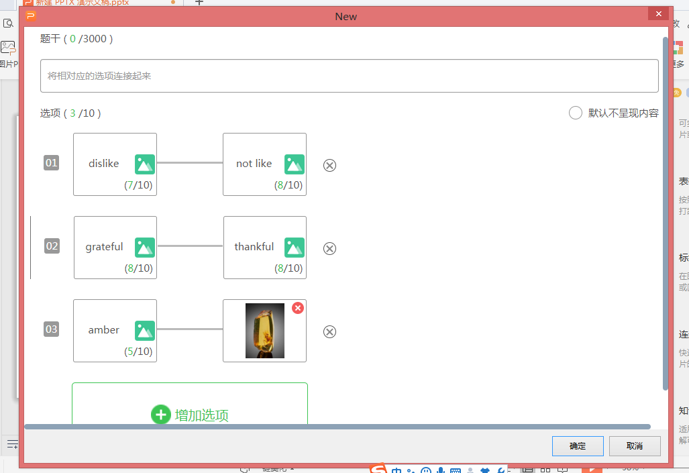This screenshot has height=473, width=689.
Task: Add image to the dislike option
Action: tap(144, 164)
